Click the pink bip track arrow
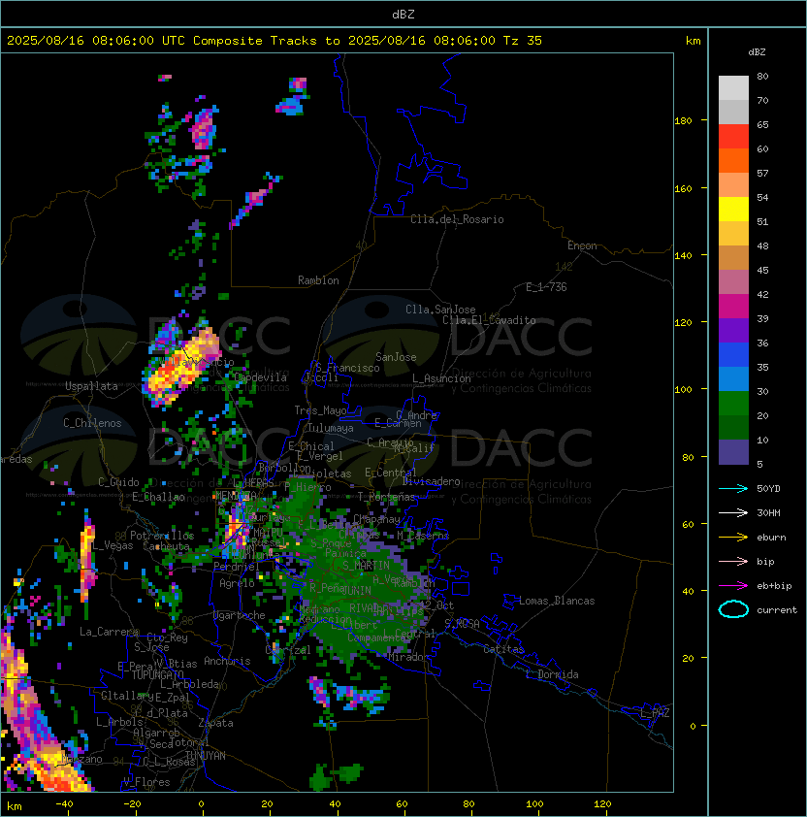Viewport: 807px width, 817px height. (x=733, y=561)
